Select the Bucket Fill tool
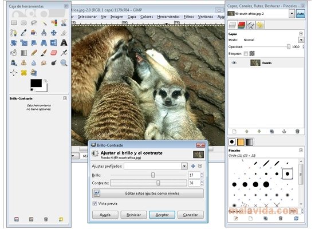Screen dimensions: 315x229 [x=14, y=53]
